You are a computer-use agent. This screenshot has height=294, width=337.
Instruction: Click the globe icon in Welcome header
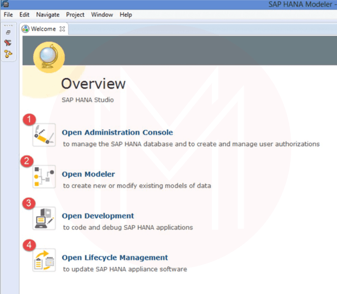pyautogui.click(x=46, y=57)
